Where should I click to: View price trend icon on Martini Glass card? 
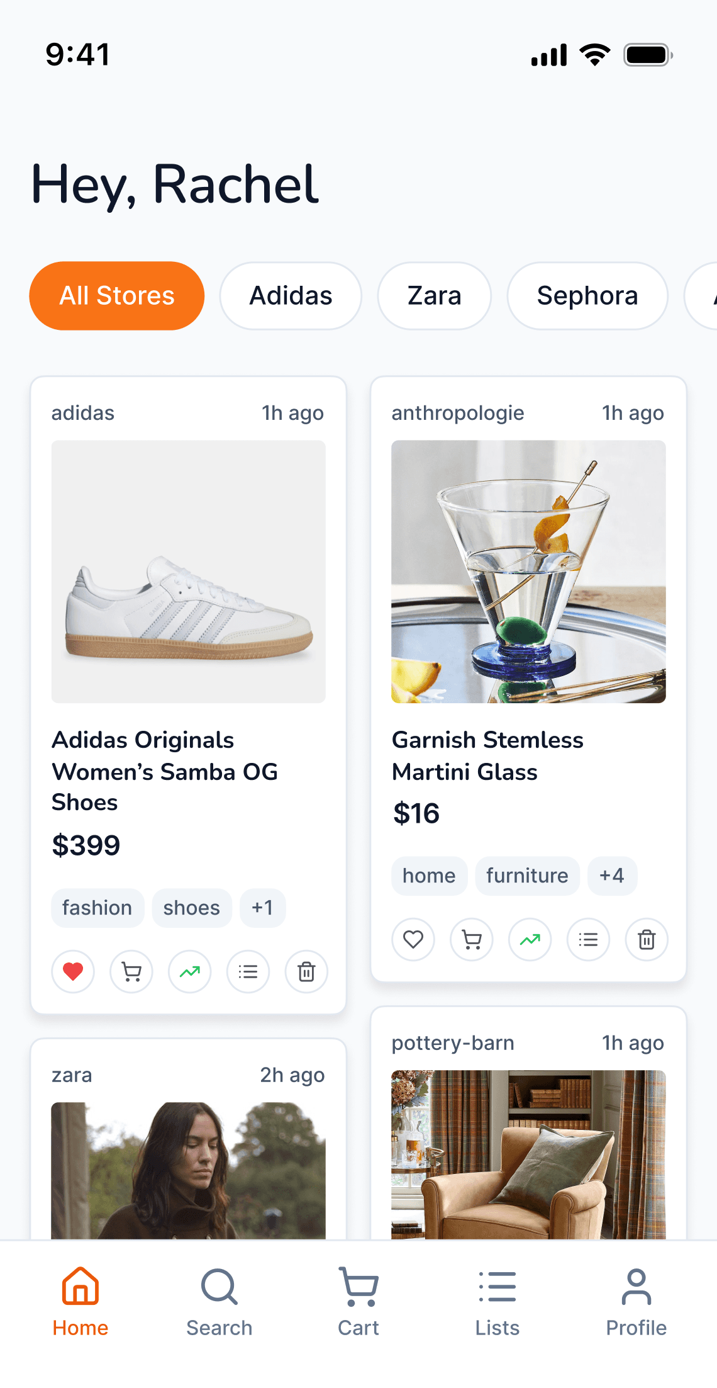click(530, 940)
